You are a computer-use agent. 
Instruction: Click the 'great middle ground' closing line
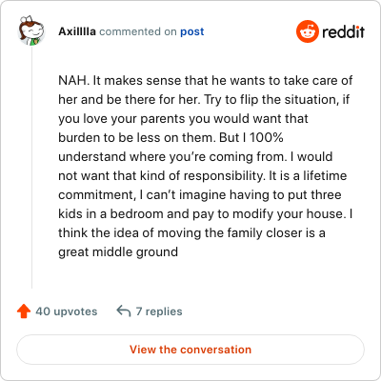(x=118, y=252)
